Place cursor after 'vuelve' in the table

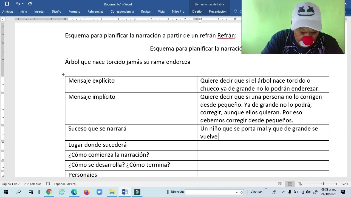click(x=218, y=137)
